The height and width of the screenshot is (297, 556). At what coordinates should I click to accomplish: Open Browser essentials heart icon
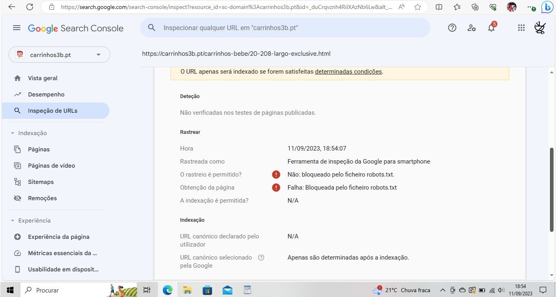coord(493,7)
